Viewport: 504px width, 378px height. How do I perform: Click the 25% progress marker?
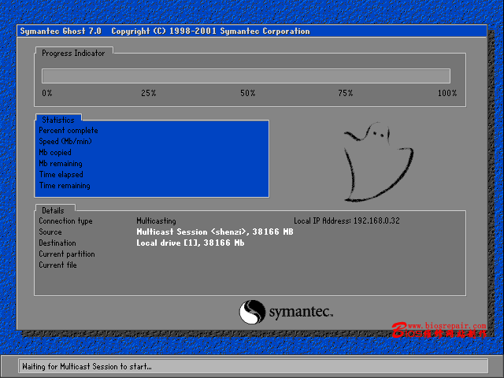pyautogui.click(x=149, y=93)
